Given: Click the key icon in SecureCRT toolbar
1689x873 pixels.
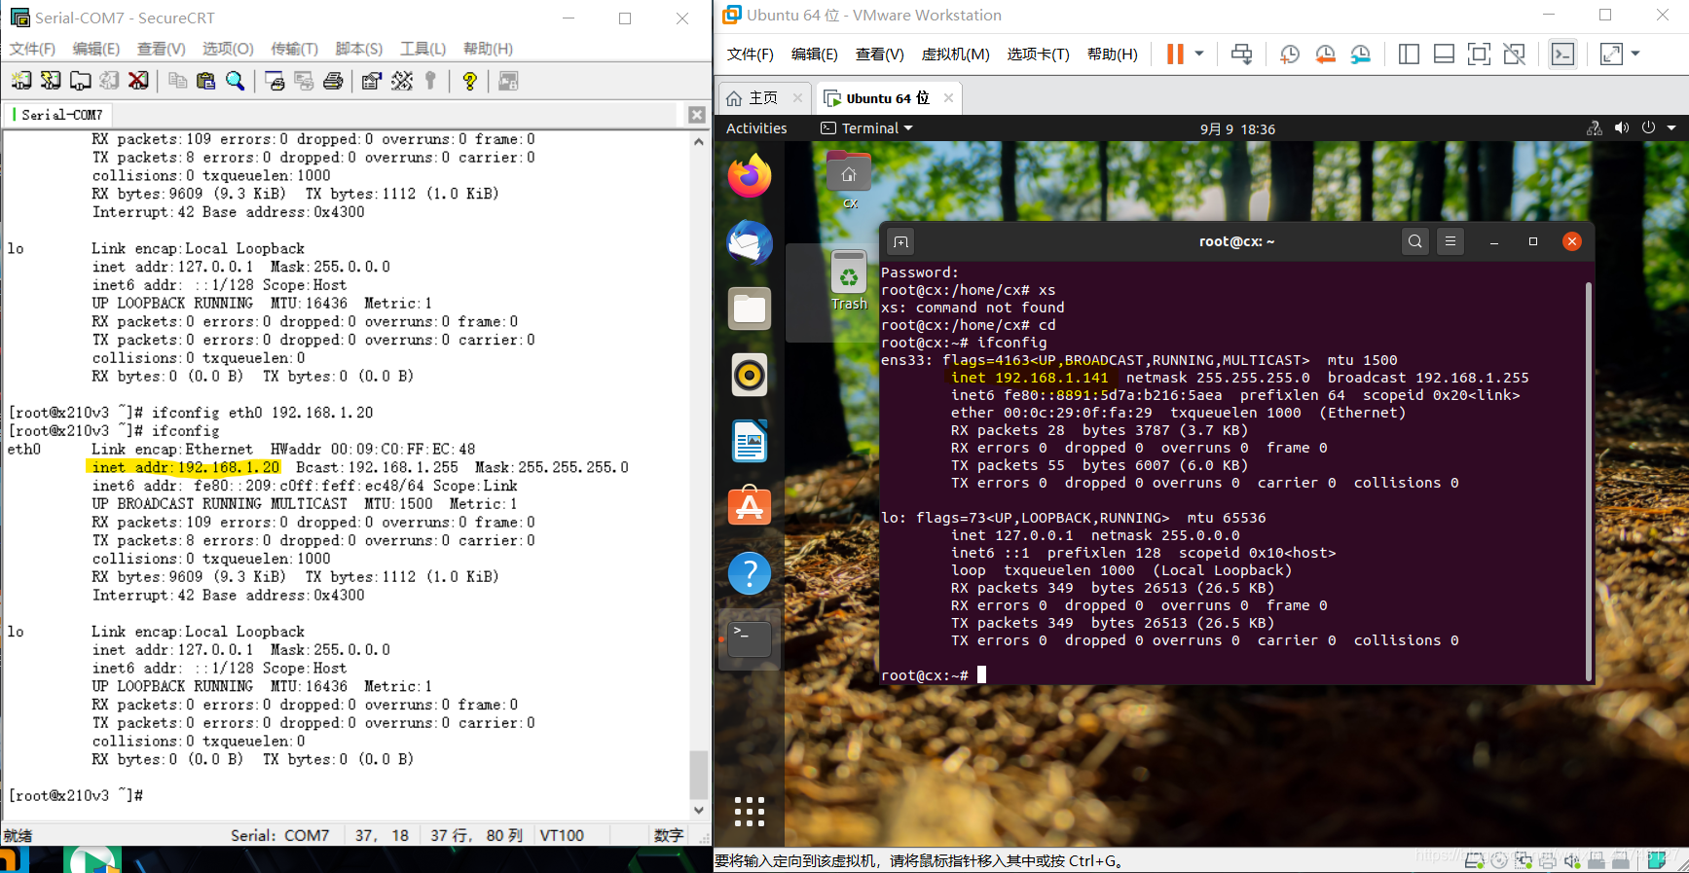Looking at the screenshot, I should pyautogui.click(x=430, y=81).
